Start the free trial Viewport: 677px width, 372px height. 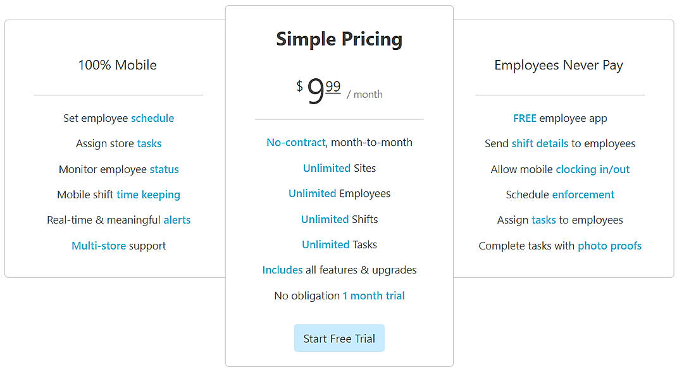click(339, 338)
